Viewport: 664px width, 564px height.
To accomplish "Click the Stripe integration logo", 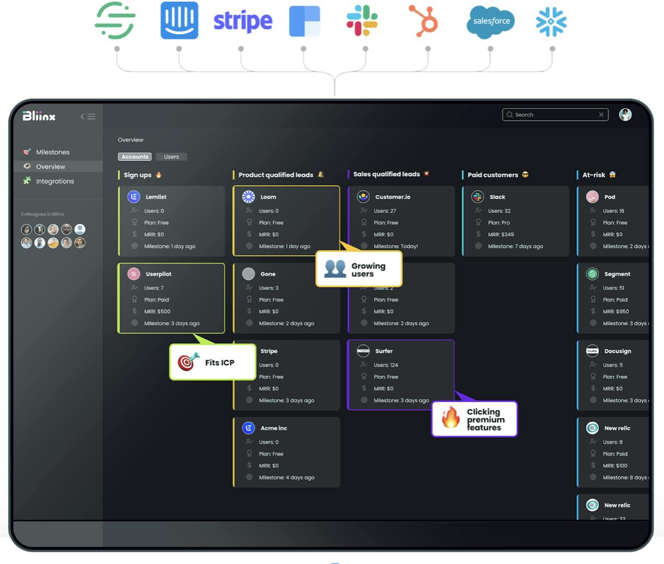I will pos(243,21).
